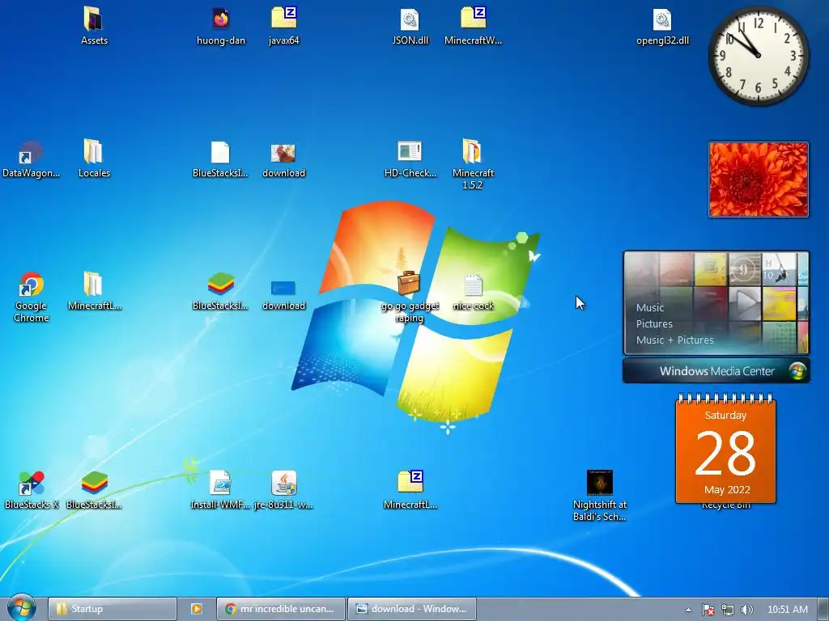Switch to the download - Window... taskbar button

[x=412, y=609]
